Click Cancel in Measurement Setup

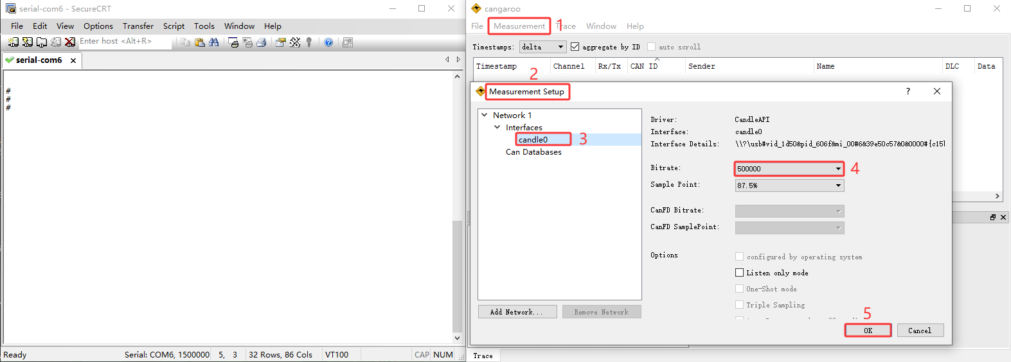click(x=920, y=331)
